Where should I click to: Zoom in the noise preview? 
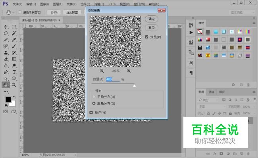click(x=129, y=71)
